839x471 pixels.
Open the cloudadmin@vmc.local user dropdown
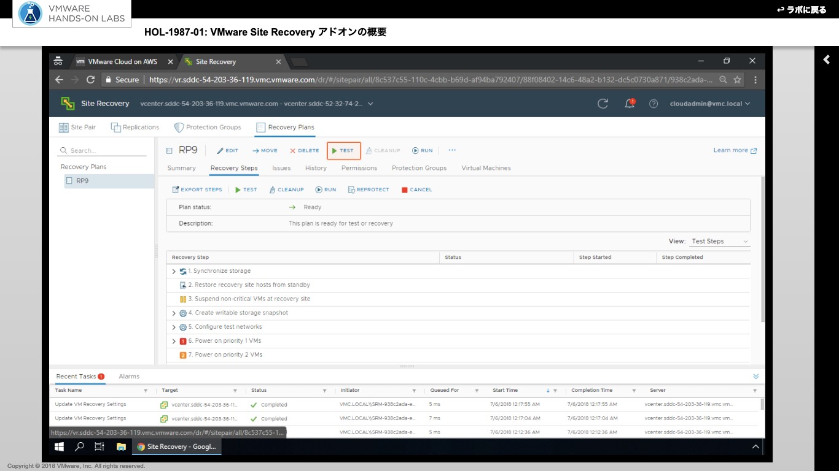click(x=709, y=104)
